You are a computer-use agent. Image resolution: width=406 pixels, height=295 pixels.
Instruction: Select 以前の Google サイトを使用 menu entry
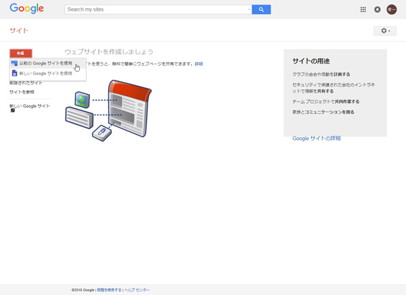(48, 63)
